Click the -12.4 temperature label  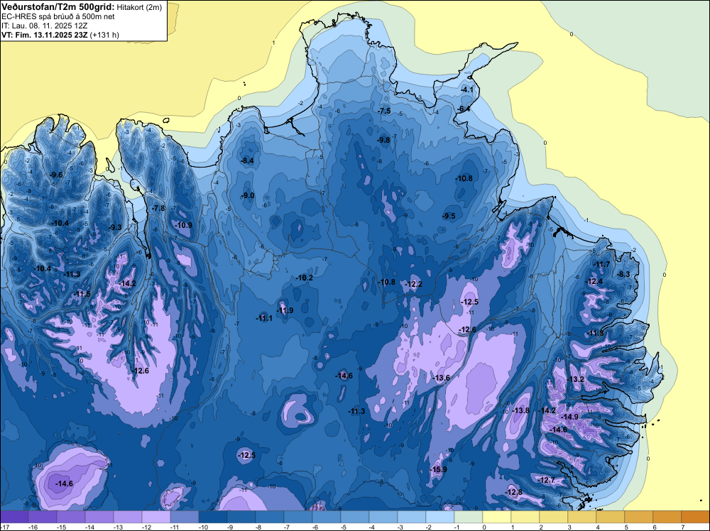tap(594, 281)
